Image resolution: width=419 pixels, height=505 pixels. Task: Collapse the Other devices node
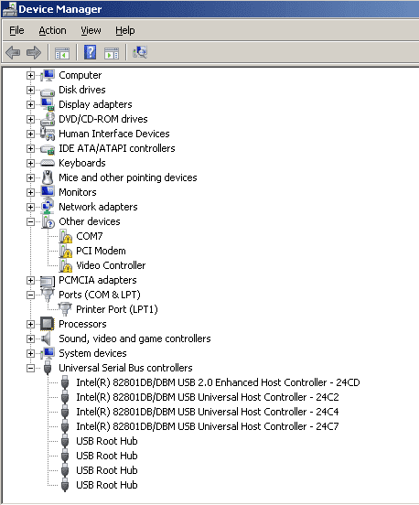point(30,221)
